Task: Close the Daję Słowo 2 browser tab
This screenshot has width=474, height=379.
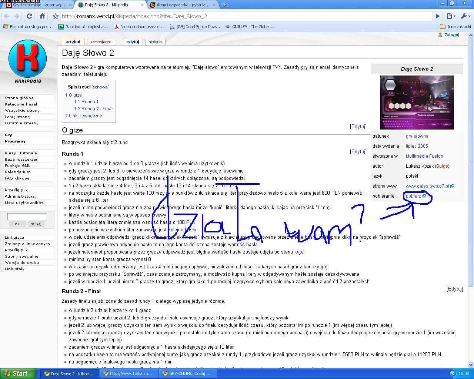Action: tap(142, 5)
